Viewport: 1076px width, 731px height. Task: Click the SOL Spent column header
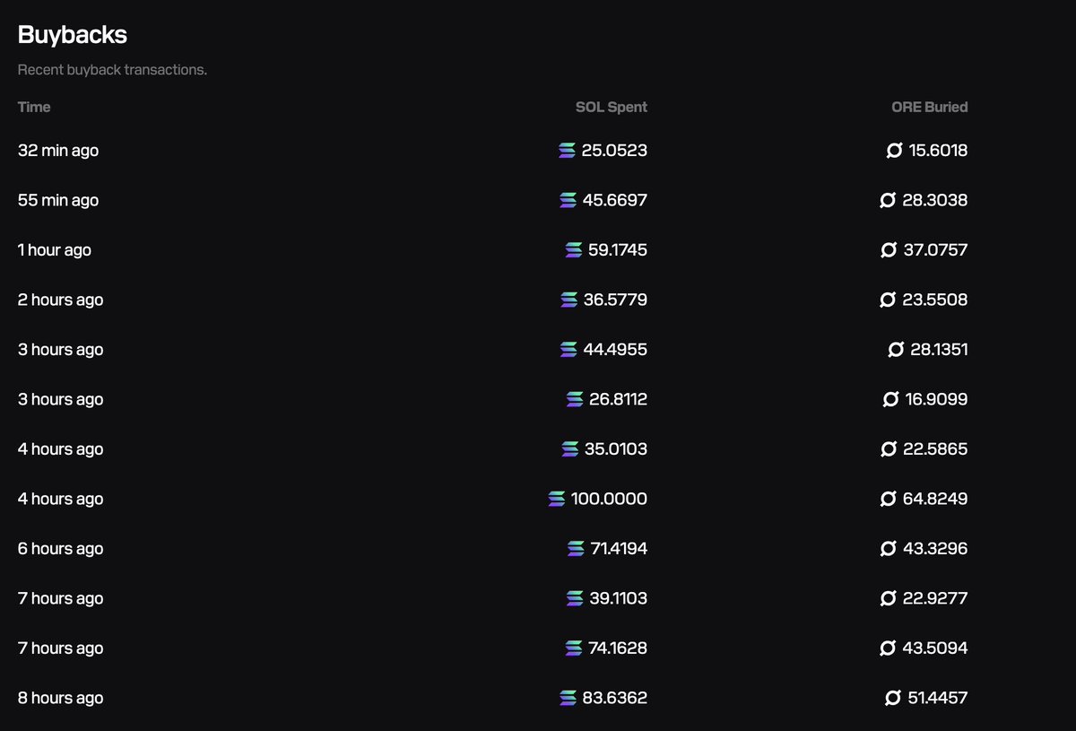[x=612, y=107]
